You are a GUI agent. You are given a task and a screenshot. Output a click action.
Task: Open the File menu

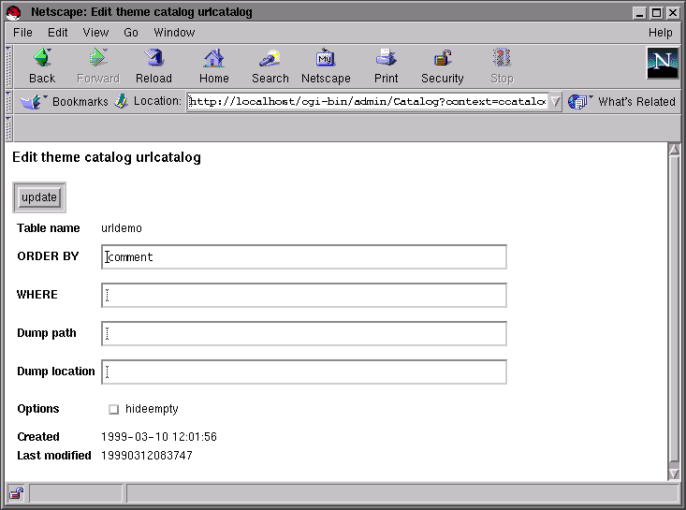(22, 33)
